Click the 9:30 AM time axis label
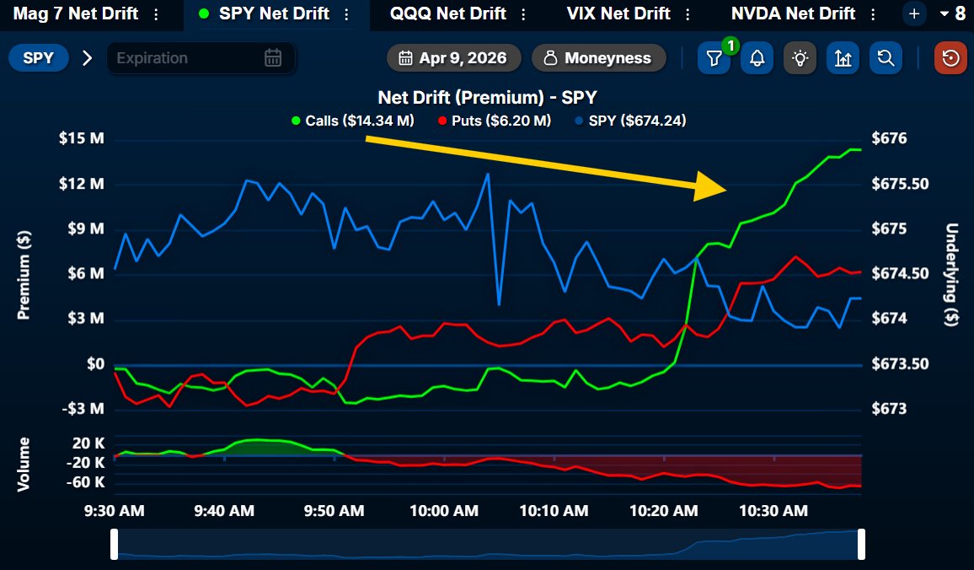Viewport: 974px width, 570px height. coord(115,511)
